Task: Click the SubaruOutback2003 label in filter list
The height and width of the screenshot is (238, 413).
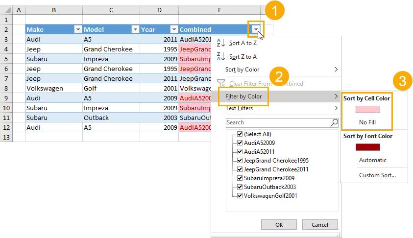Action: coord(270,187)
